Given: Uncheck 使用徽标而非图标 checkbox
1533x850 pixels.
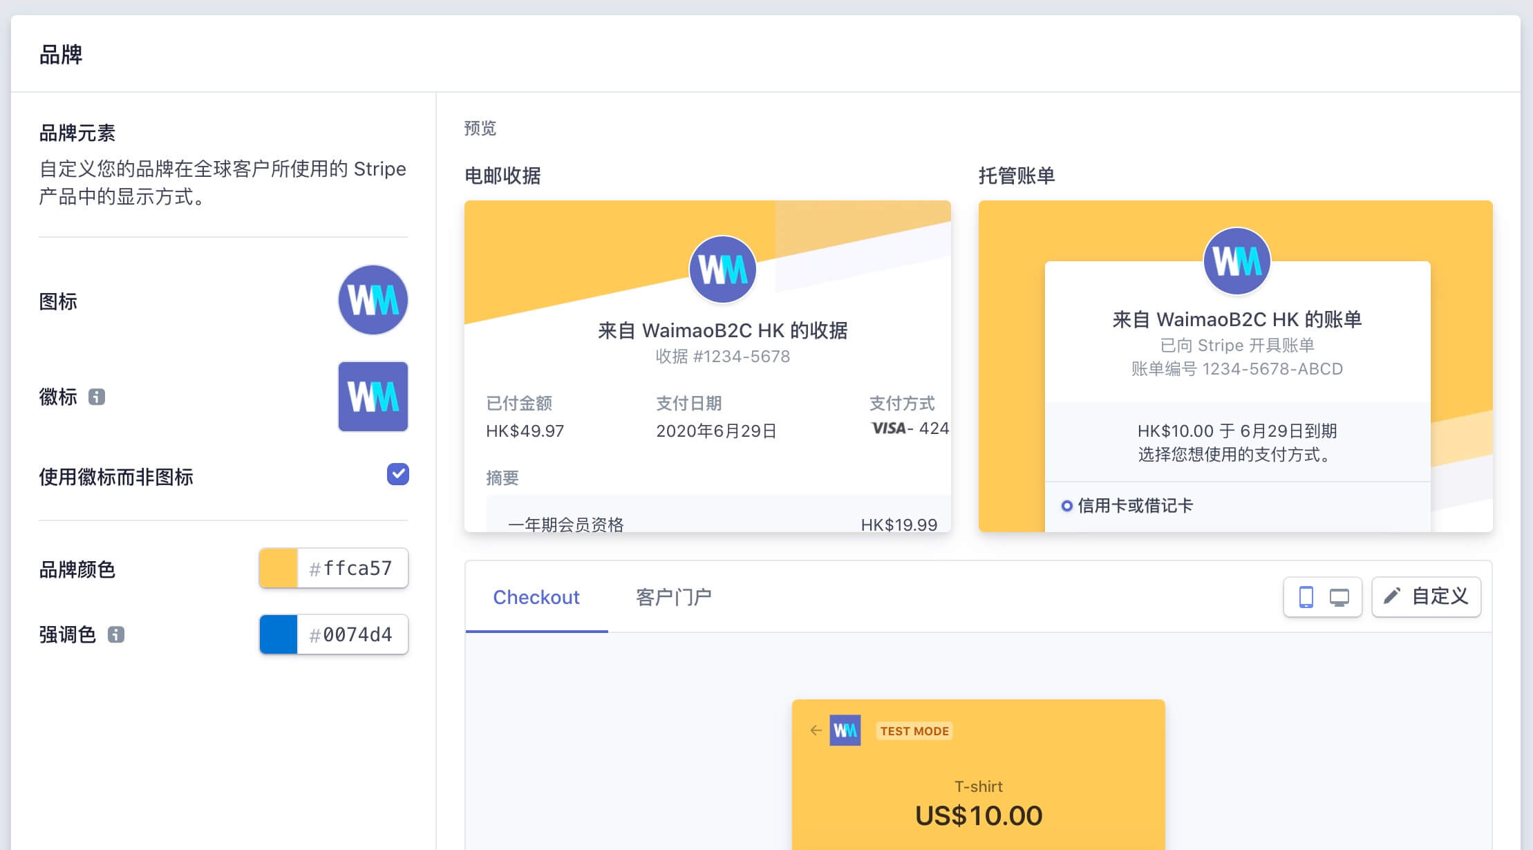Looking at the screenshot, I should point(398,474).
